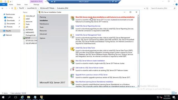
Task: Click Upgrade from a previous version link
Action: [x=92, y=75]
